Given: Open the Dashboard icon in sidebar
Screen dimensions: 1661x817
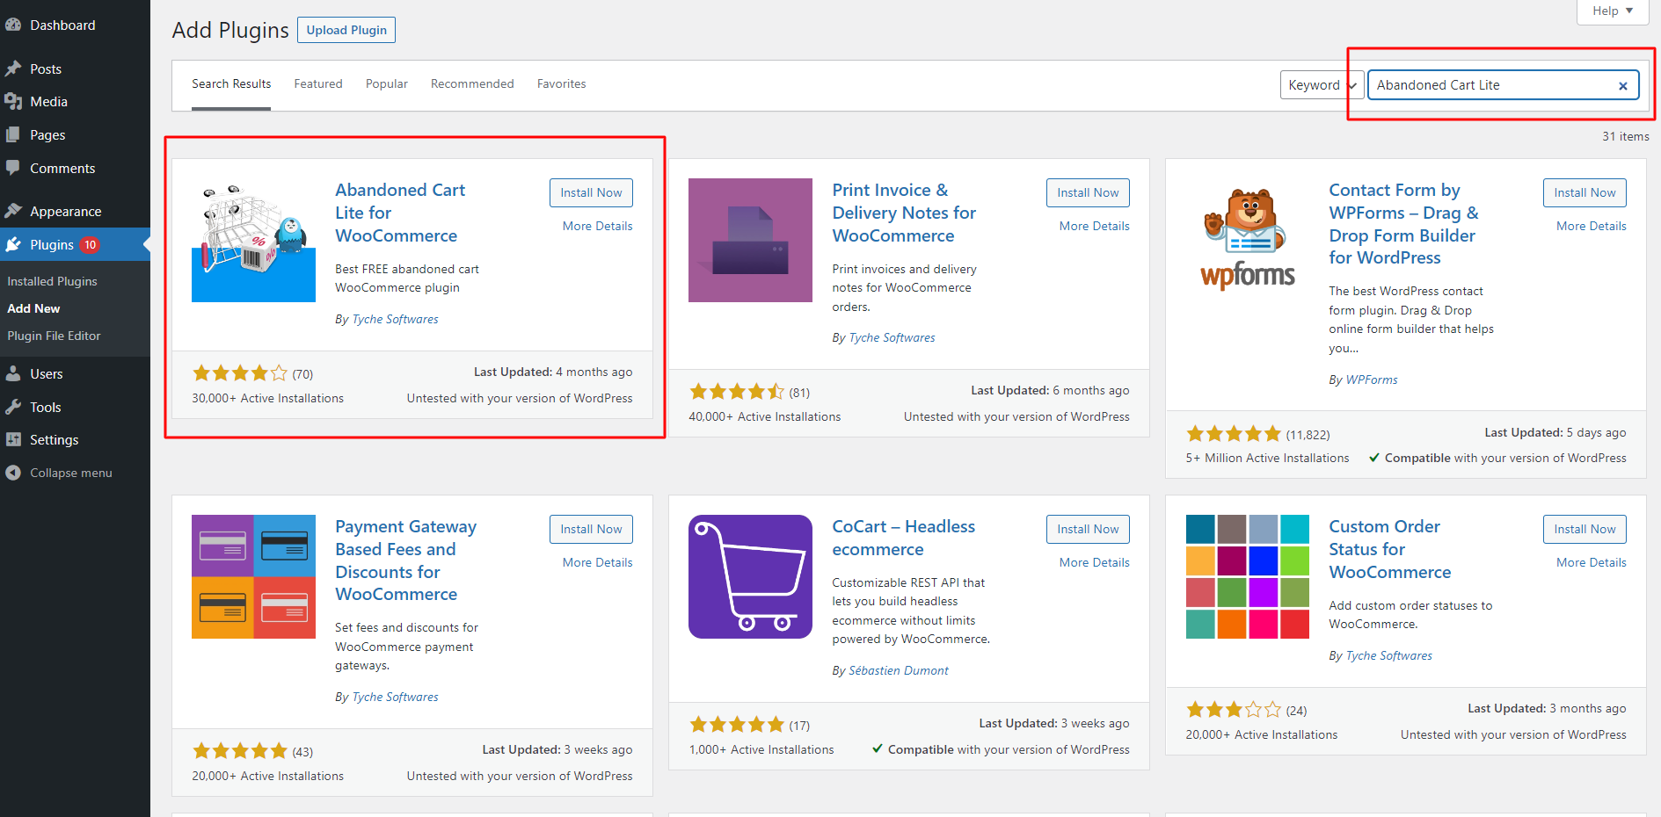Looking at the screenshot, I should pyautogui.click(x=13, y=25).
